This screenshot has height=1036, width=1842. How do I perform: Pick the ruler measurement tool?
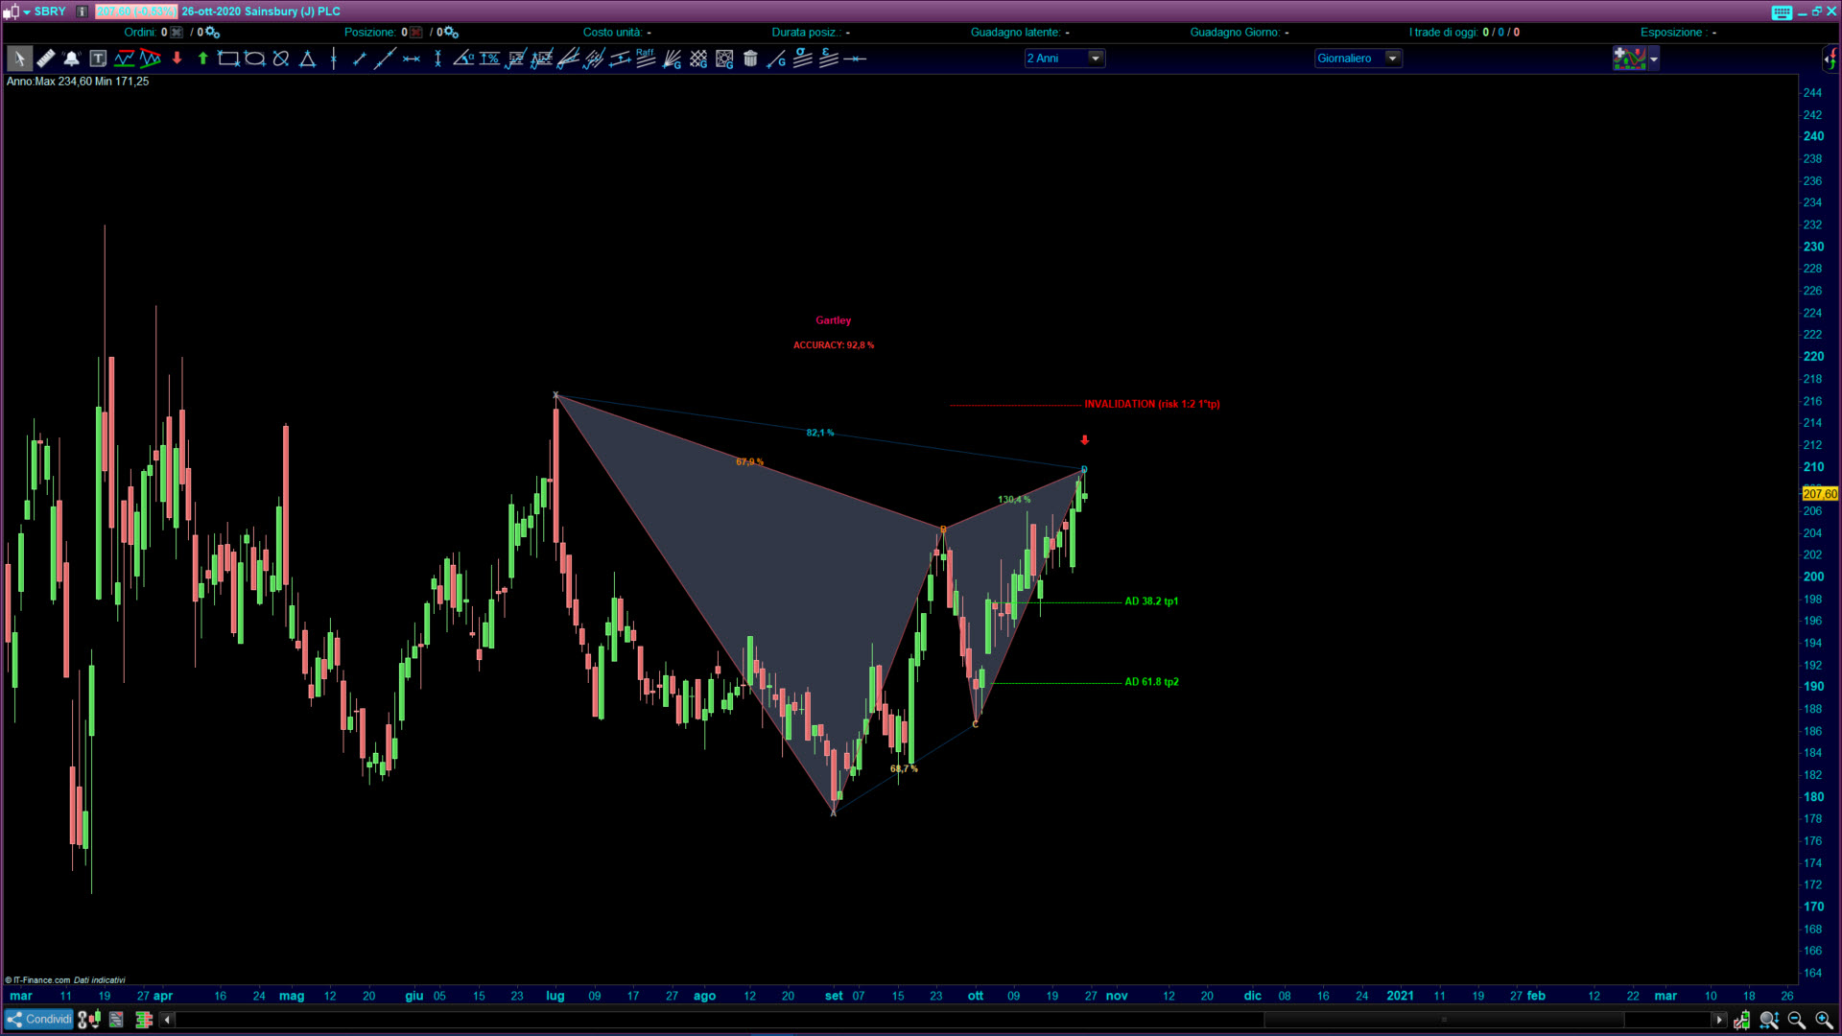coord(45,59)
